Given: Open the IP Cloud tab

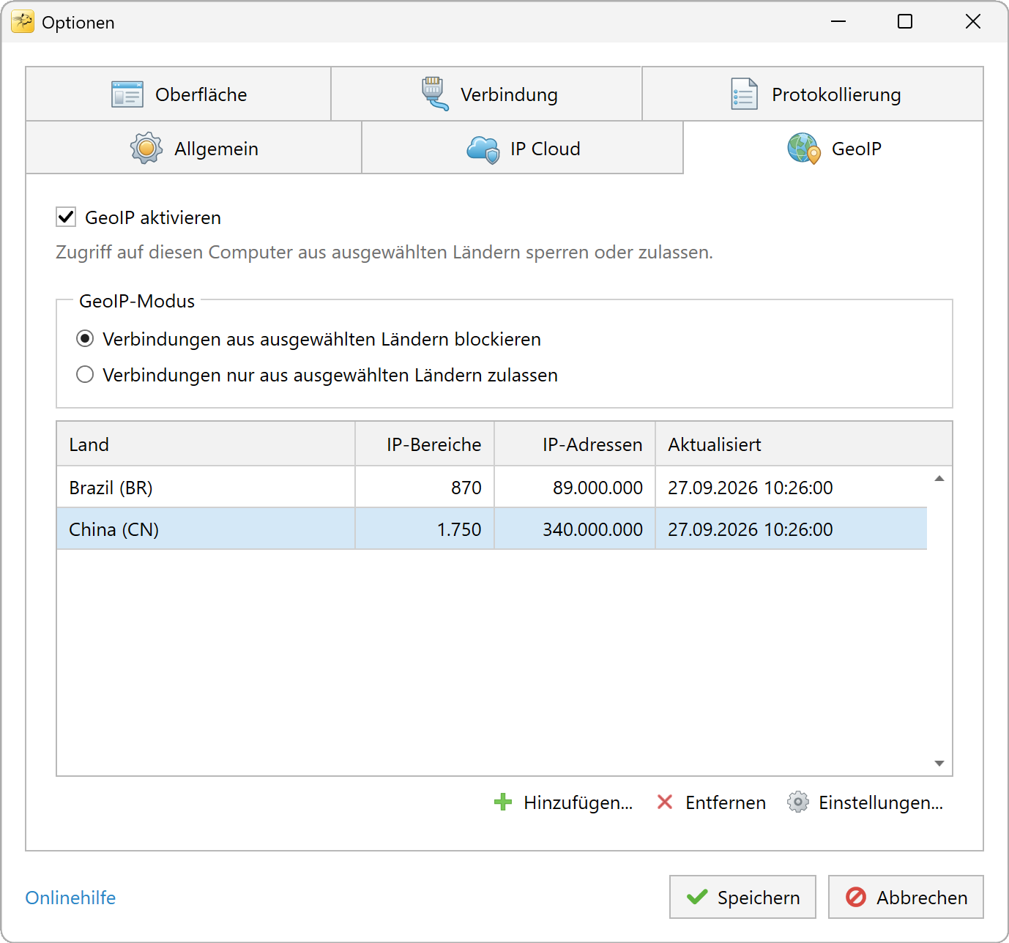Looking at the screenshot, I should click(x=523, y=149).
